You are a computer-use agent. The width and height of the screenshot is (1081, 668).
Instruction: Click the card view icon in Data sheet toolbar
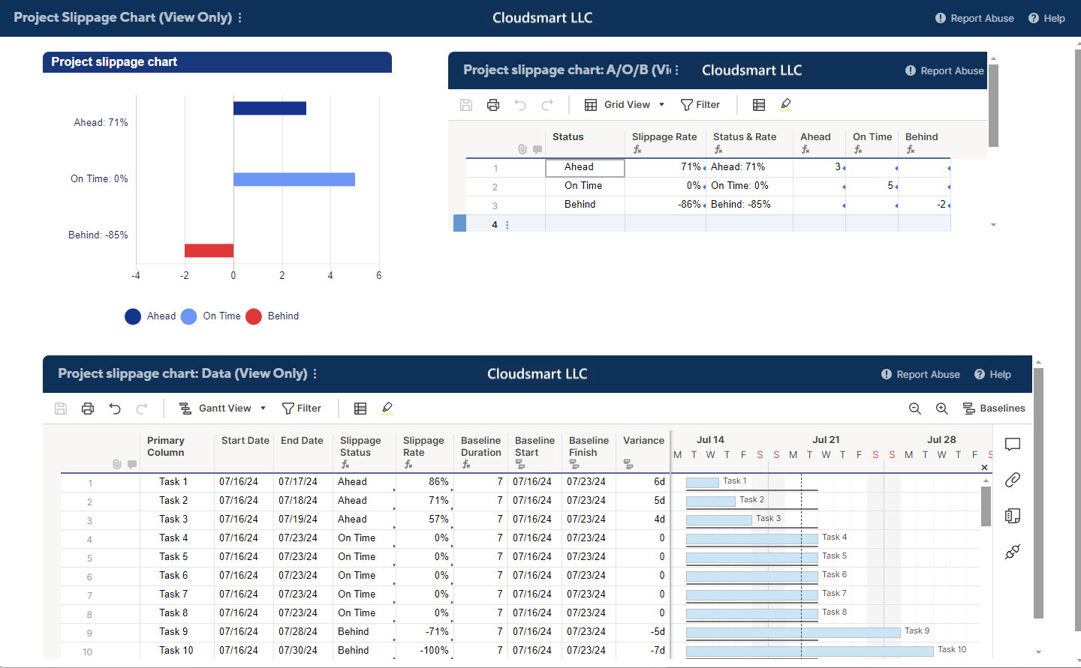click(x=360, y=409)
